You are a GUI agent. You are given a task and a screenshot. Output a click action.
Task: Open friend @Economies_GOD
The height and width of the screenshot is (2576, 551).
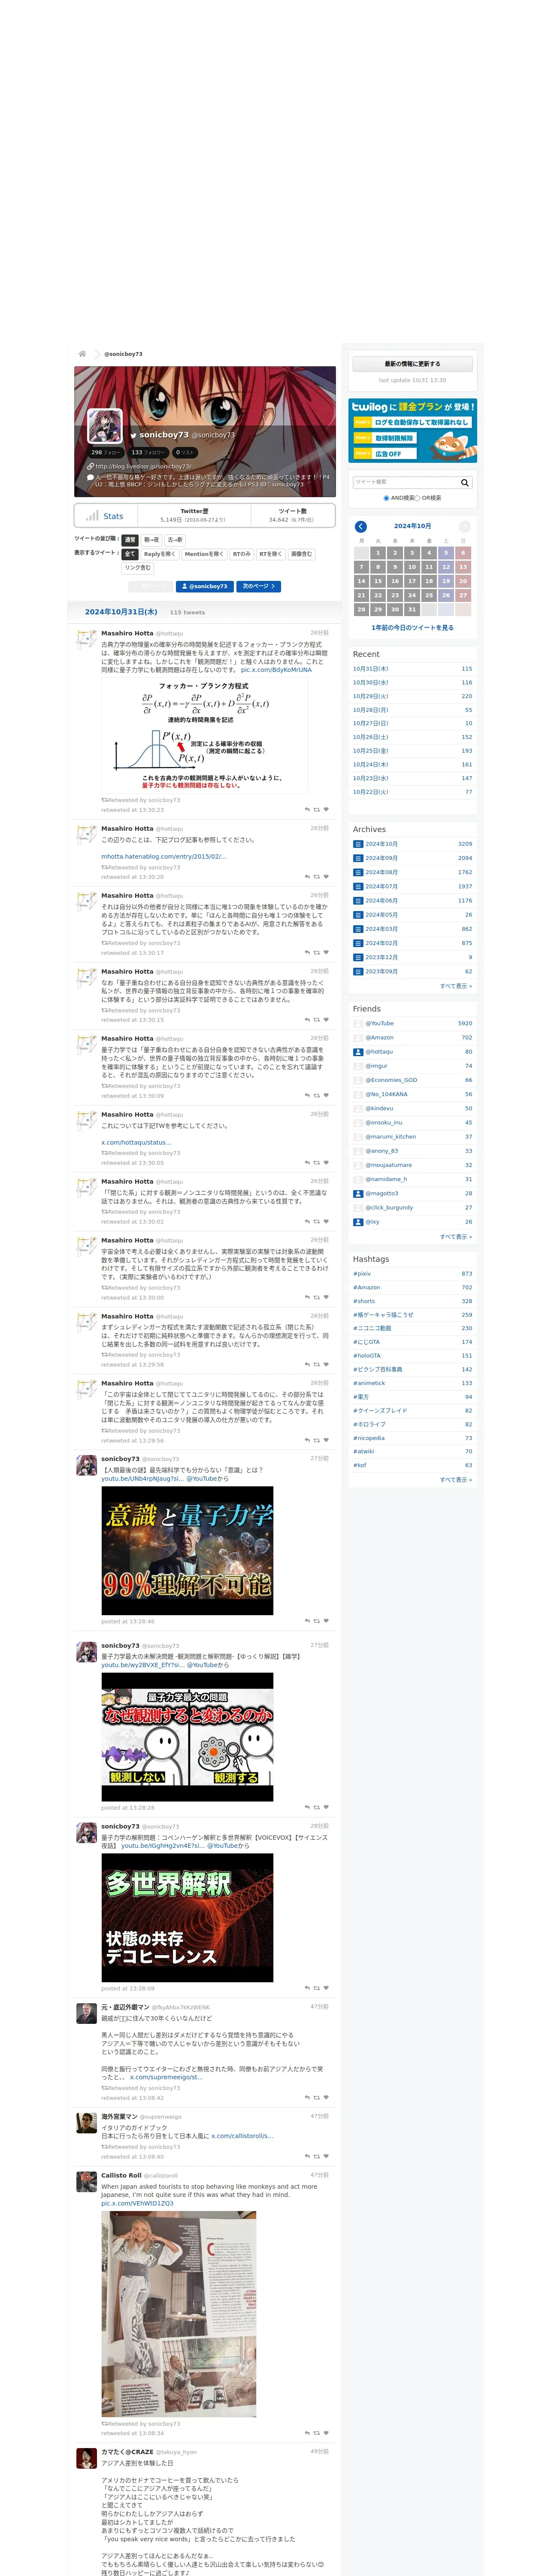tap(391, 1080)
